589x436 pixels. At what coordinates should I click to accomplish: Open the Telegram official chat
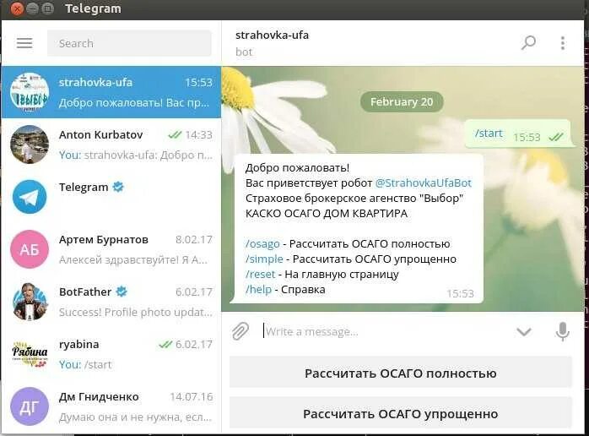coord(111,197)
